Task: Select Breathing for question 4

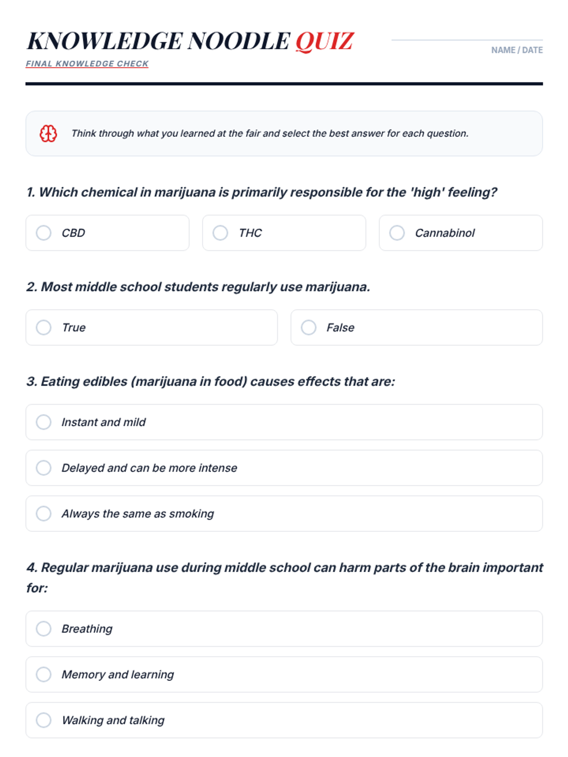Action: 44,629
